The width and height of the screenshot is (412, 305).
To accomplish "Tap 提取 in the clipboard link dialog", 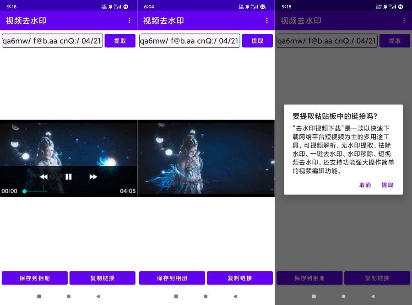I will pos(387,185).
